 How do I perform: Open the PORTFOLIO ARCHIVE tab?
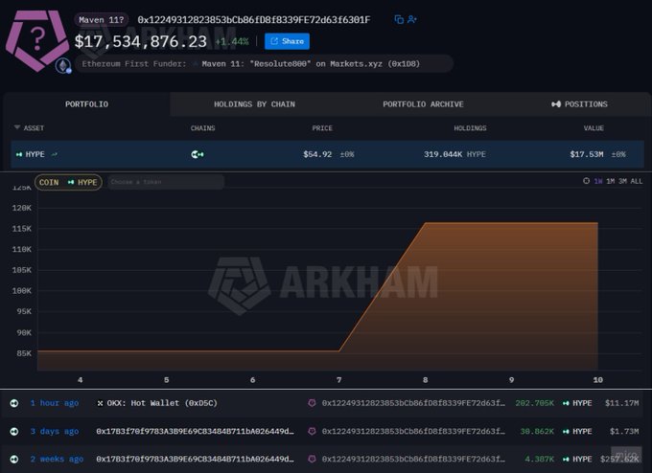point(423,104)
